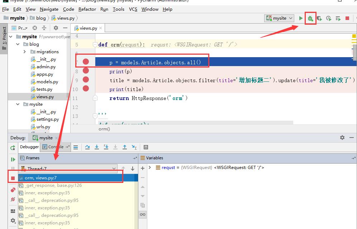
Task: Open the 1: Project side tool button
Action: tap(4, 39)
